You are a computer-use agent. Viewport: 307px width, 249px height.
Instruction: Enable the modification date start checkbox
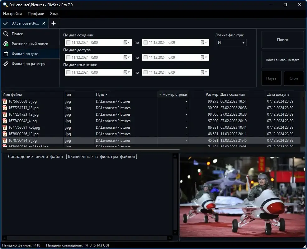68,72
